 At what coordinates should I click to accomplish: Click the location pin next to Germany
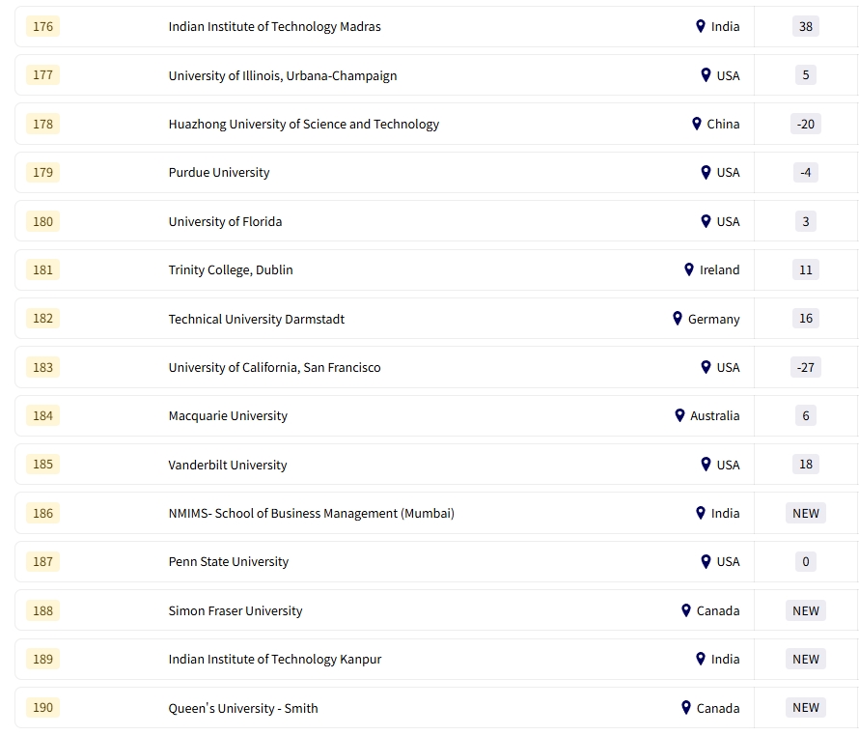click(x=678, y=319)
